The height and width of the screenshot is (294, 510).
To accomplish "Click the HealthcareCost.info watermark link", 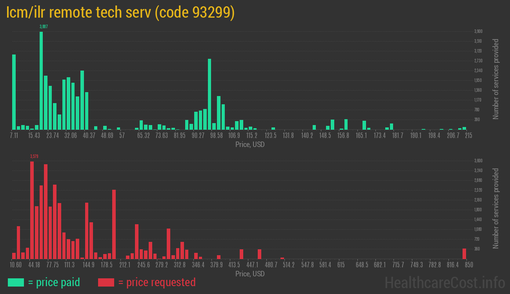I will click(444, 282).
